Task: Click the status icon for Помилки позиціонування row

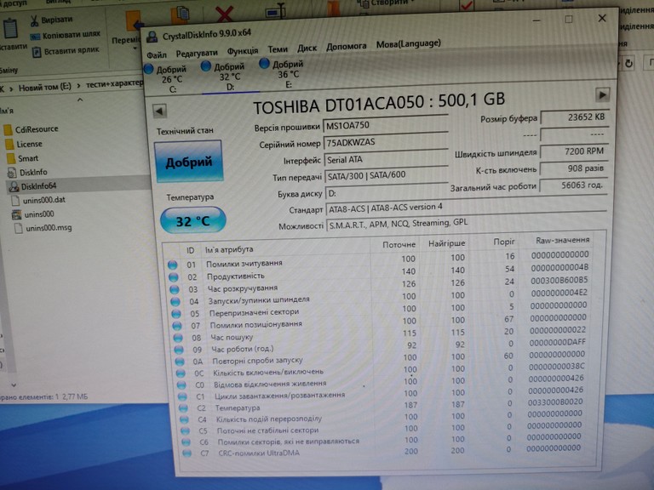Action: tap(177, 326)
